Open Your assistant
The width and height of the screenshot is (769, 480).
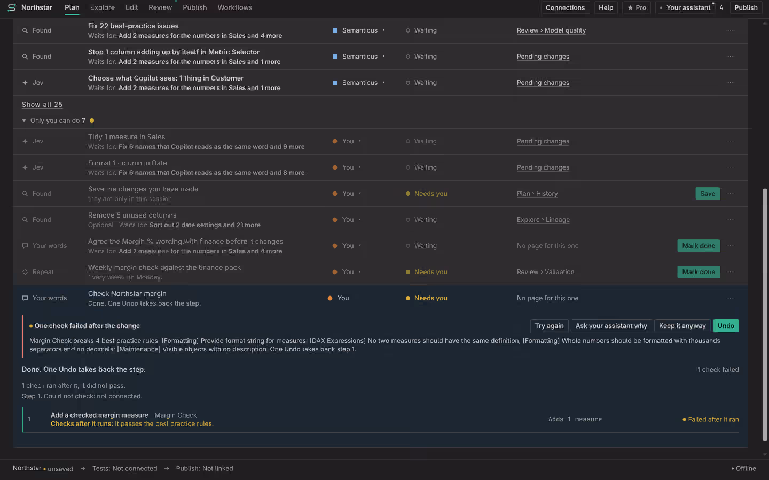(x=685, y=7)
